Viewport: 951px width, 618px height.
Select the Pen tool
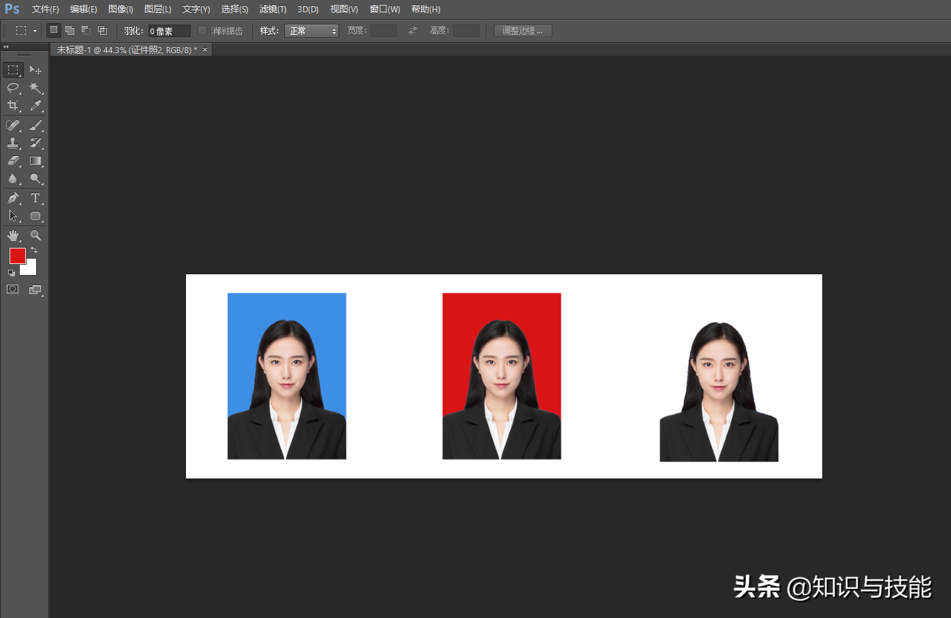(13, 198)
